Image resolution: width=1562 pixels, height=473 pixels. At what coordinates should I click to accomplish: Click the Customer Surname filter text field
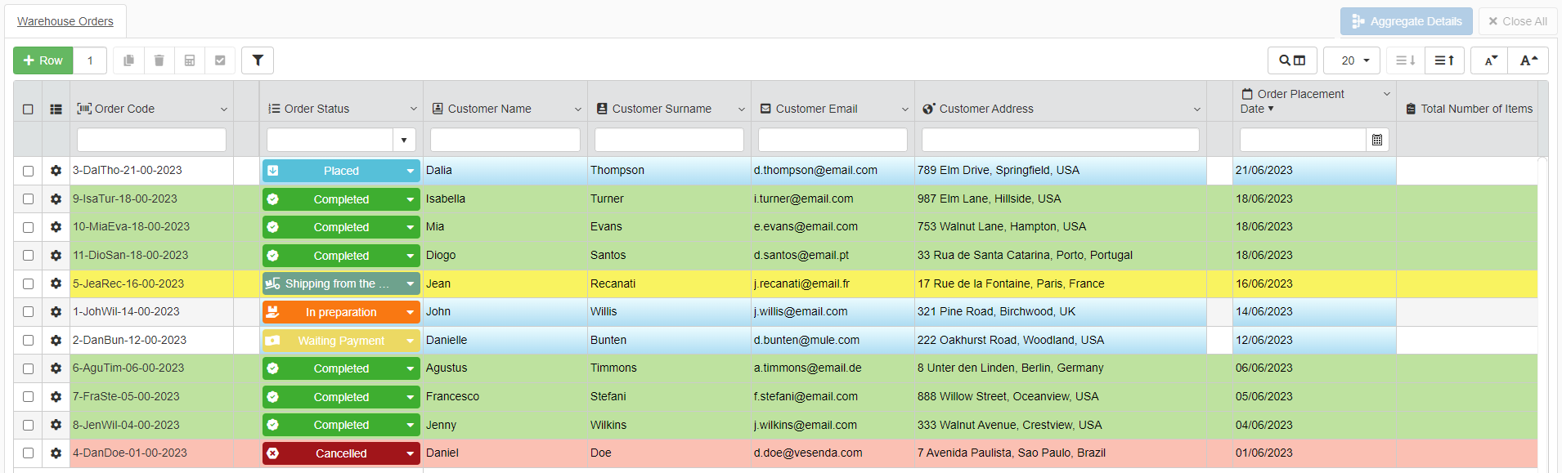[668, 141]
